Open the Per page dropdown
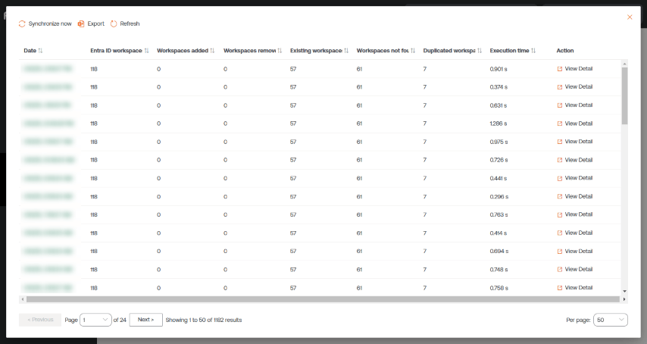The image size is (647, 344). (x=611, y=320)
